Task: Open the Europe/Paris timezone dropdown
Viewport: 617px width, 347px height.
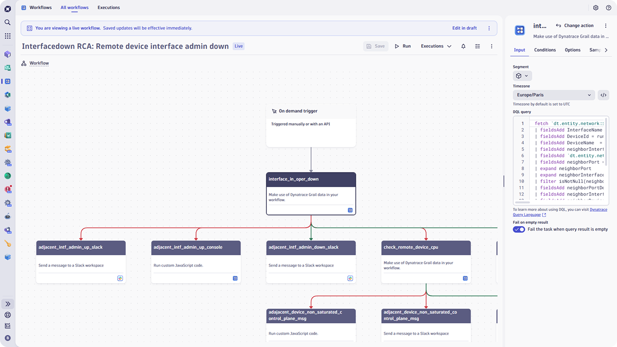Action: 554,95
